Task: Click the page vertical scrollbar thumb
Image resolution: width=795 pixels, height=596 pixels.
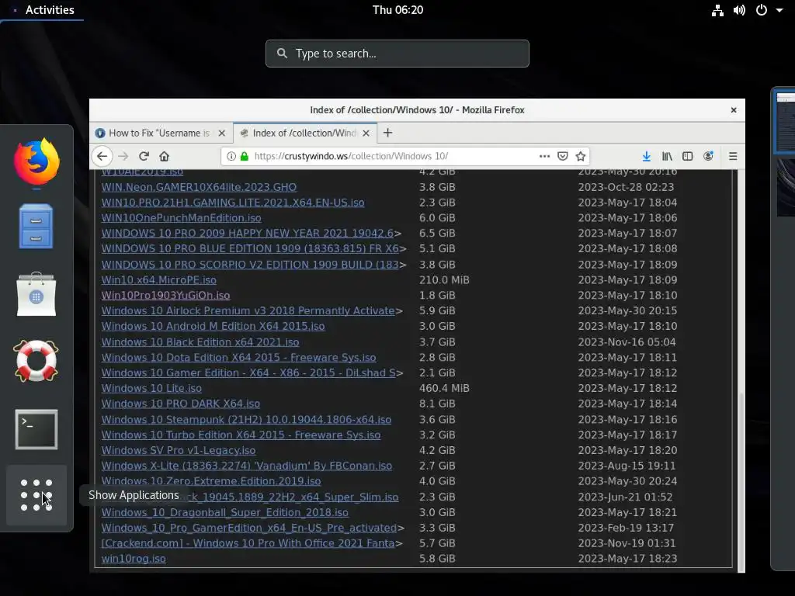Action: [x=741, y=481]
